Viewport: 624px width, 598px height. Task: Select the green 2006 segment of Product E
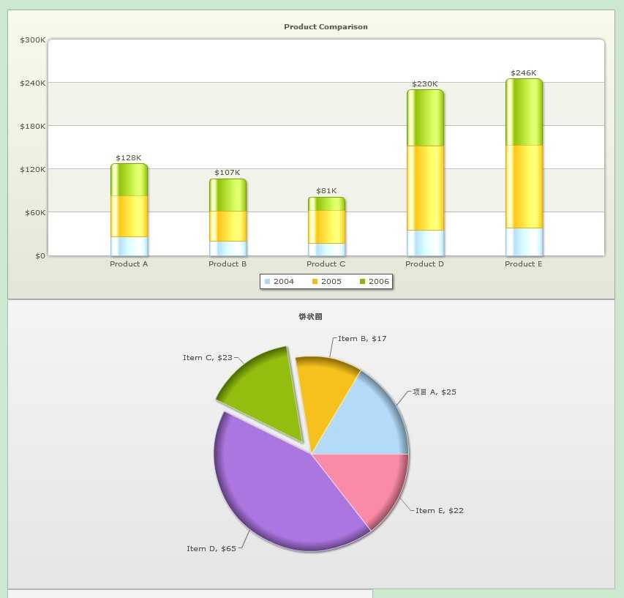(x=524, y=112)
